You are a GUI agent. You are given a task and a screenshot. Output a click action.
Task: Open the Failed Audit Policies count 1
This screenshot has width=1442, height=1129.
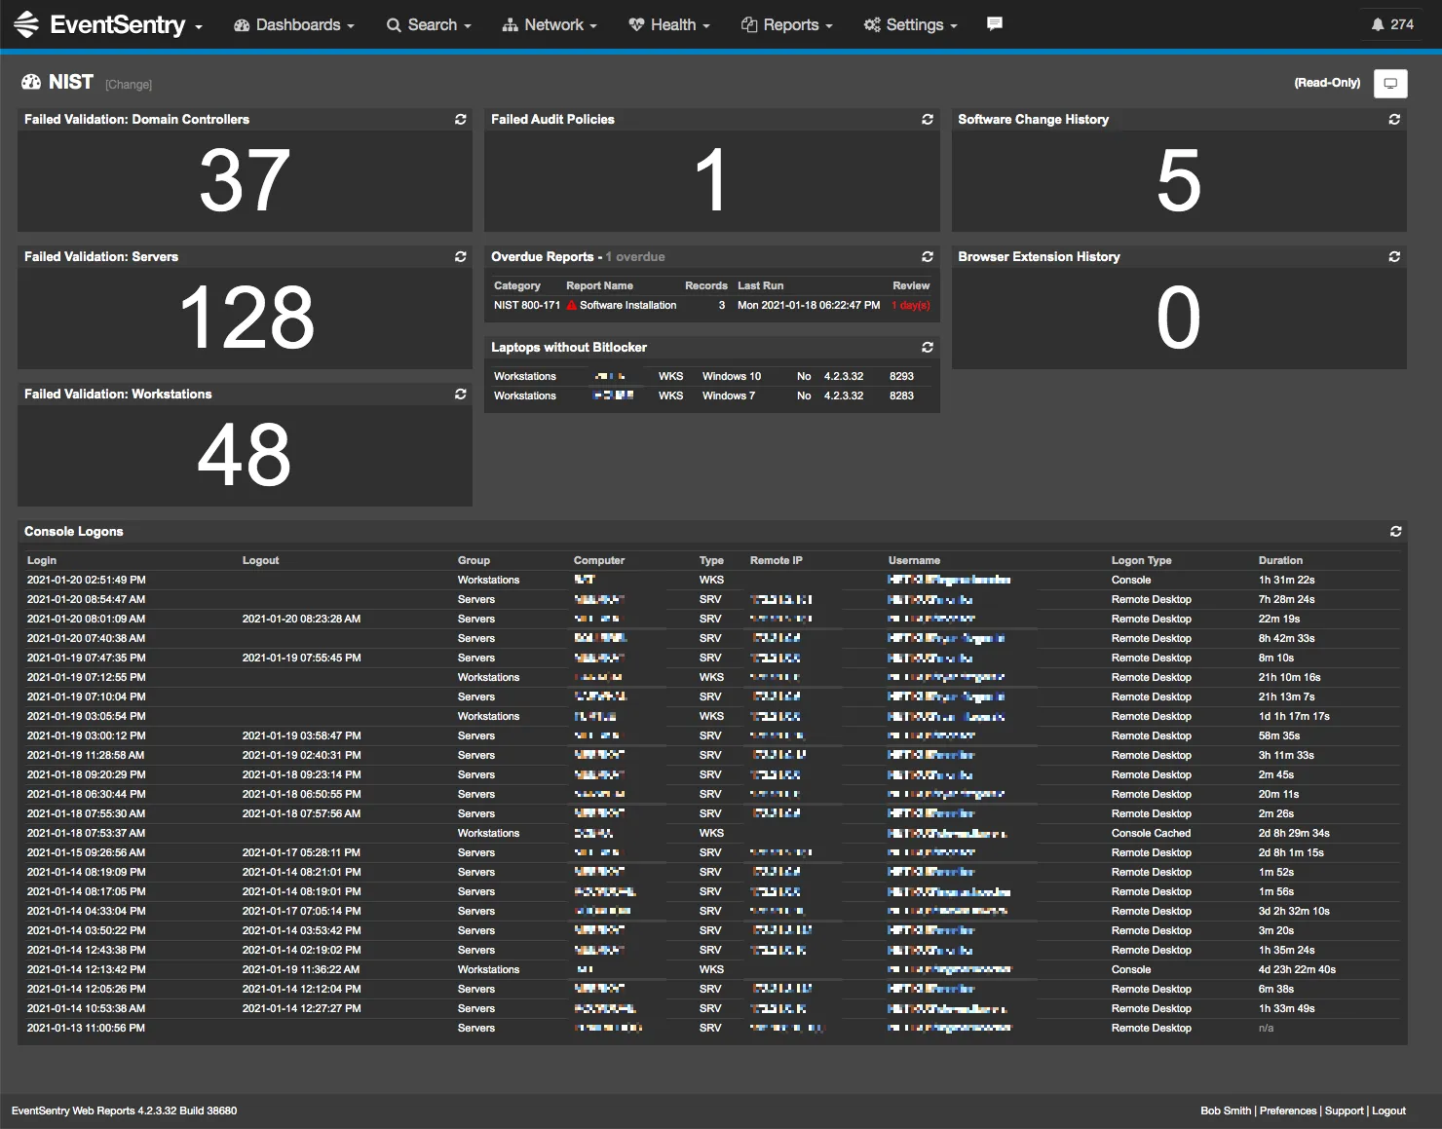click(711, 181)
